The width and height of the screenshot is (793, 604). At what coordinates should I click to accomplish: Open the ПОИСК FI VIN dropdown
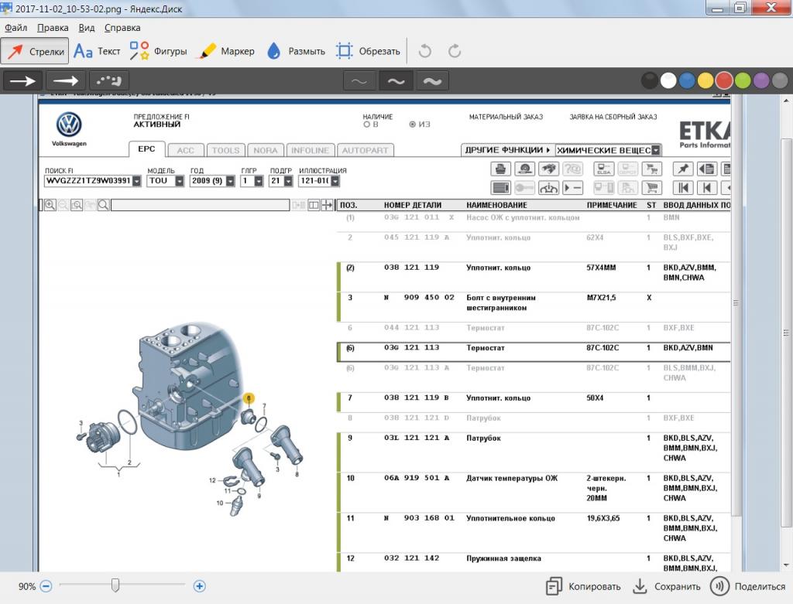(x=136, y=181)
